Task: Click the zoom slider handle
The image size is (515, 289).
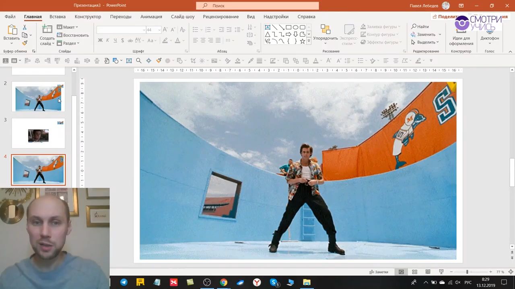Action: click(x=467, y=272)
